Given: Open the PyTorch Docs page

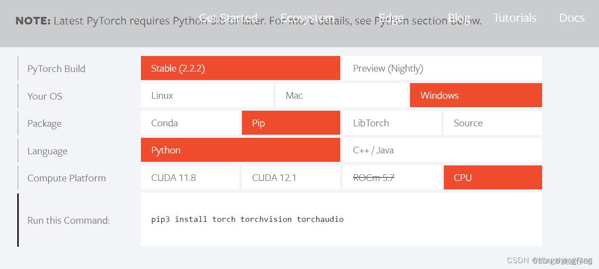Looking at the screenshot, I should pyautogui.click(x=571, y=18).
